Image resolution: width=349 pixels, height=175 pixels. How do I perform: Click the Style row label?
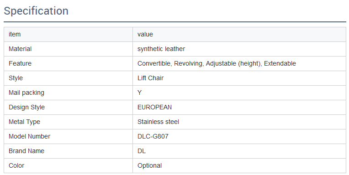pos(16,78)
